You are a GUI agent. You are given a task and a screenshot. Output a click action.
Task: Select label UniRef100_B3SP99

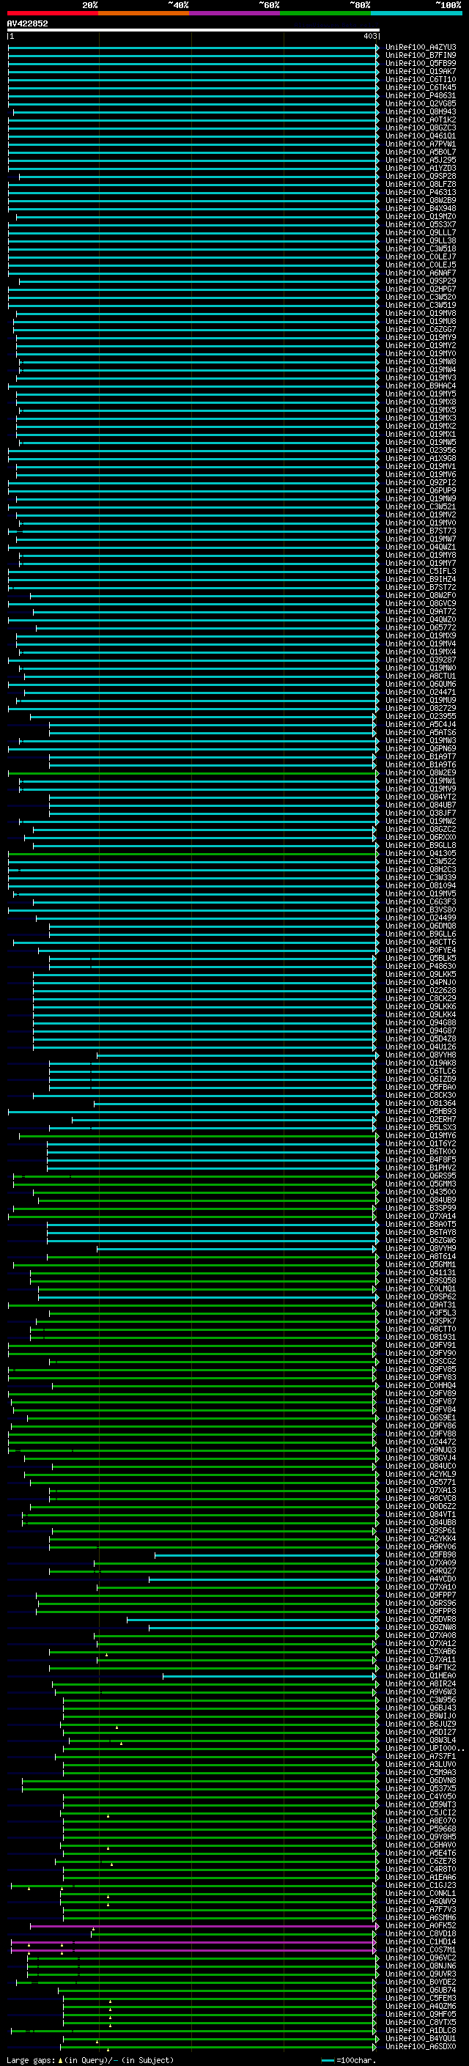tap(420, 1208)
